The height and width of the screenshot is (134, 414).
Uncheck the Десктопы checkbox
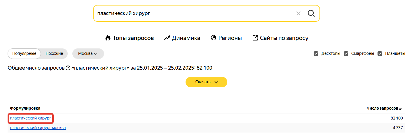[316, 54]
